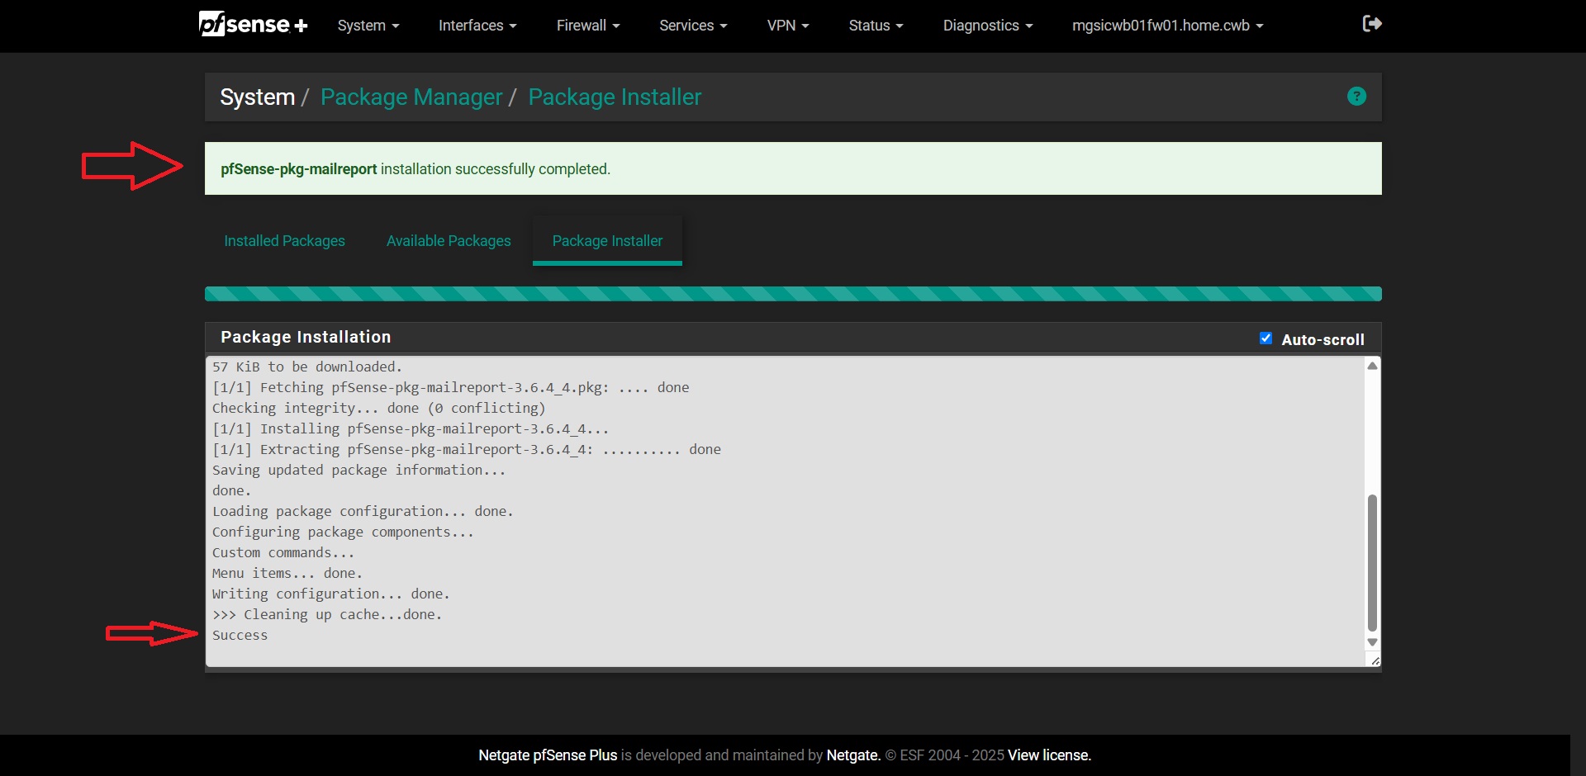Open the mgsicwb01fw01.home.cwb hostname menu

click(1167, 26)
